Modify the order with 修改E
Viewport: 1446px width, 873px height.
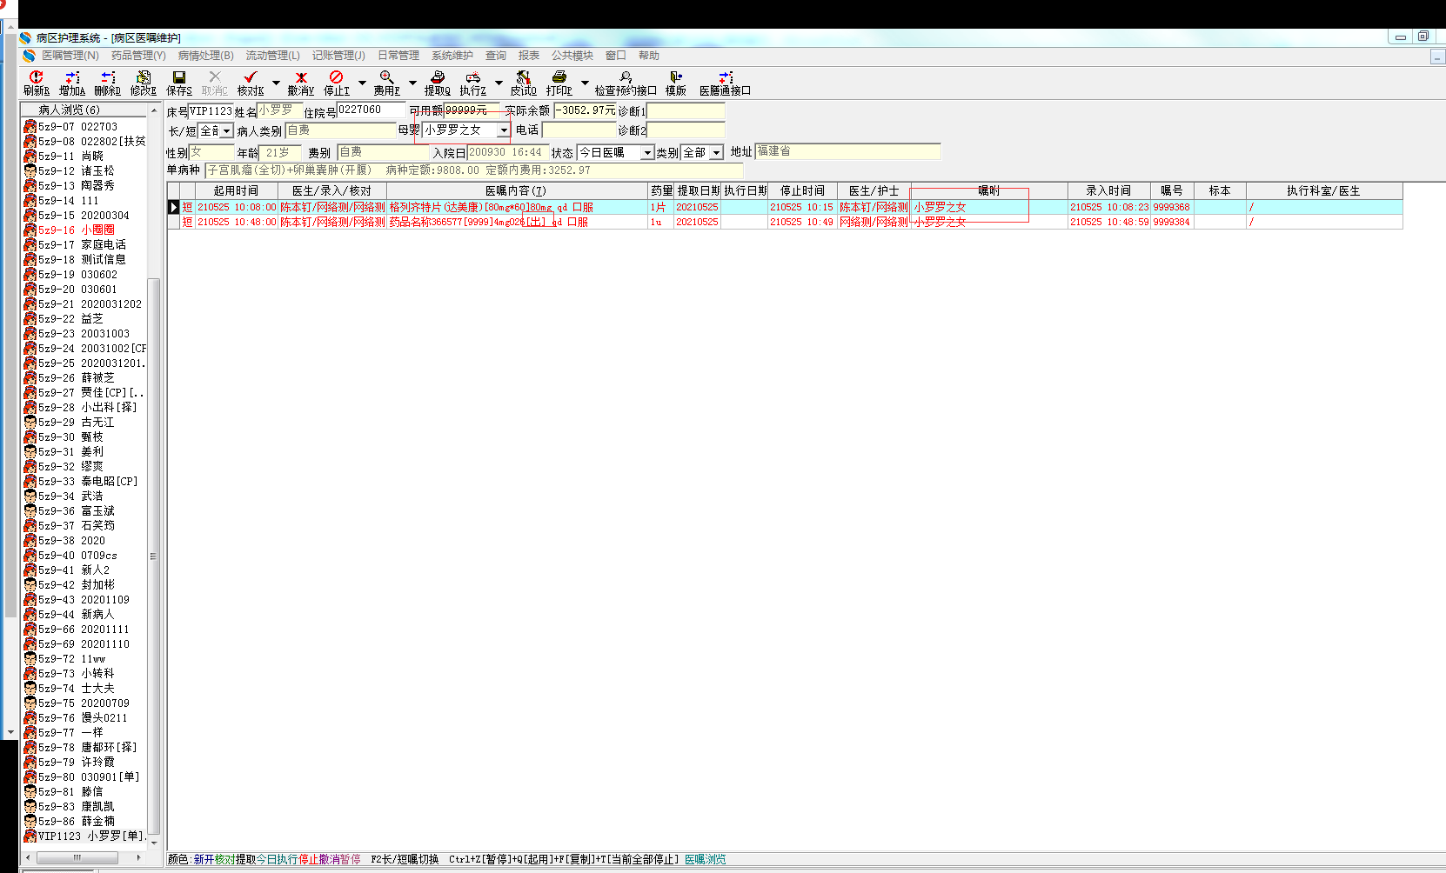tap(144, 83)
